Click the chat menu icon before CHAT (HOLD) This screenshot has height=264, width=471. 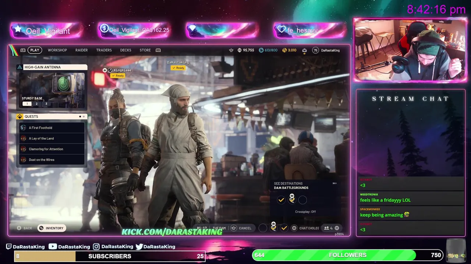[x=294, y=228]
